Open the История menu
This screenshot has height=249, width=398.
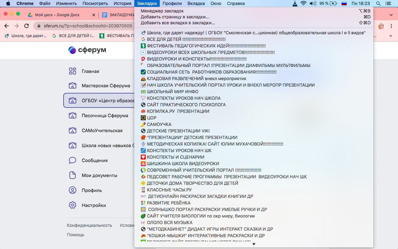123,4
